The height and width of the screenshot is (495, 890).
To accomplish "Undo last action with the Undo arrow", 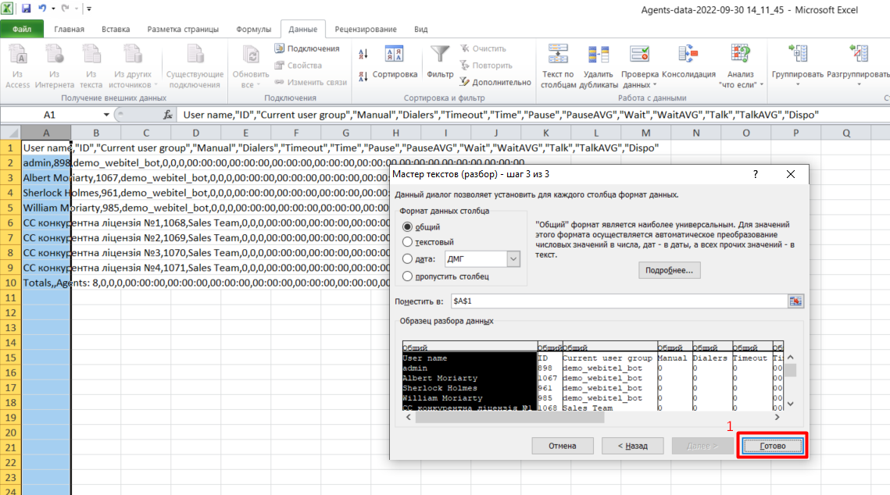I will [x=42, y=9].
